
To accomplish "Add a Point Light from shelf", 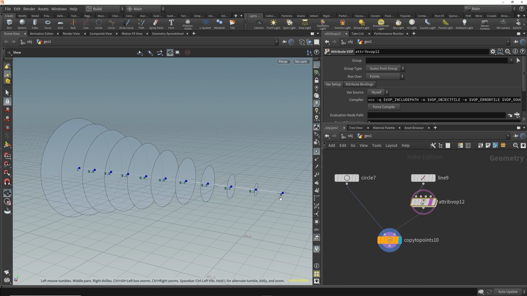I will (x=273, y=24).
